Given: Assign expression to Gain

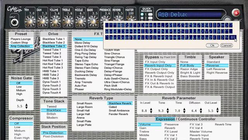Looking at the screenshot, I should tap(143, 128).
